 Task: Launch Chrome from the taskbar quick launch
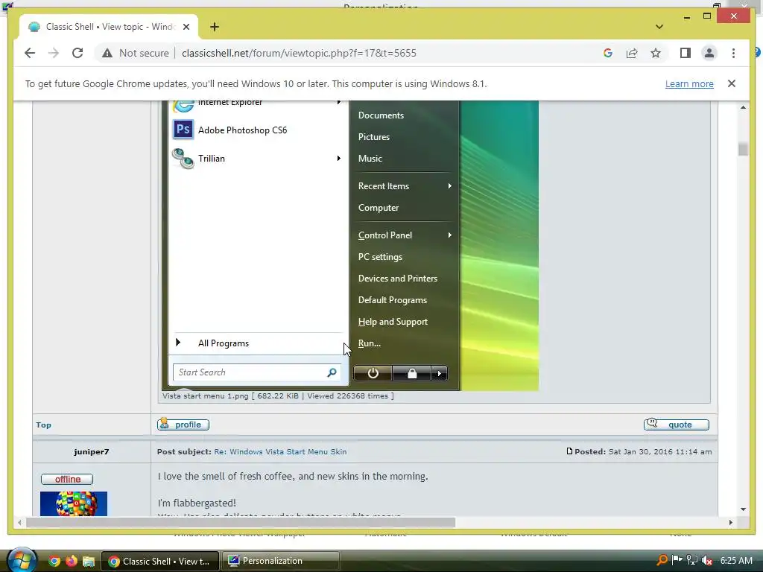pos(54,562)
